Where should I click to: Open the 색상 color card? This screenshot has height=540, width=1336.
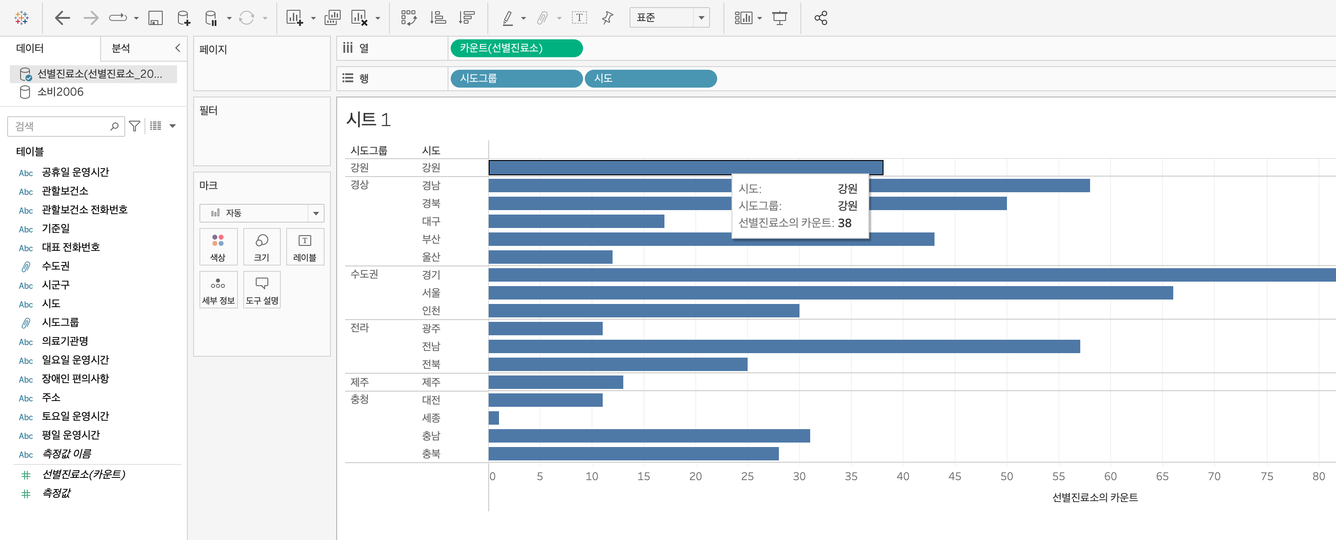(x=218, y=248)
